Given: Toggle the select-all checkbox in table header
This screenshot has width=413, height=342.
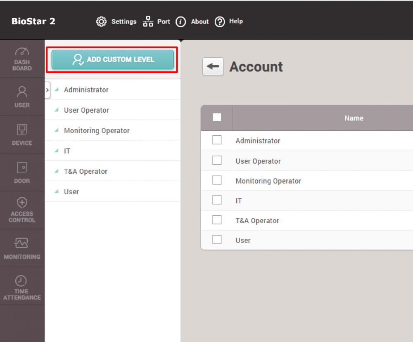Looking at the screenshot, I should (217, 118).
